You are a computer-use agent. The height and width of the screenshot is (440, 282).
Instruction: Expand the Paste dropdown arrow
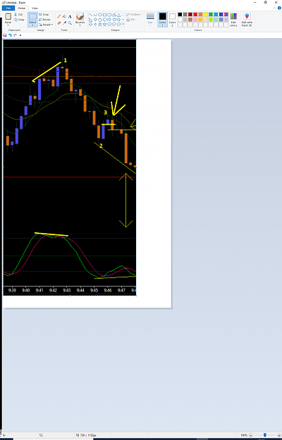coord(8,25)
